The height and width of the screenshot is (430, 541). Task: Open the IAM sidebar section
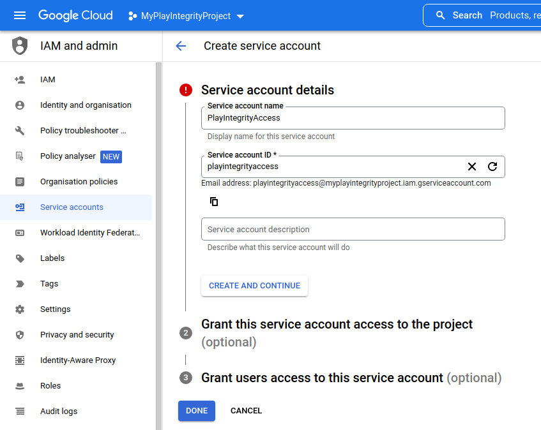pos(47,79)
